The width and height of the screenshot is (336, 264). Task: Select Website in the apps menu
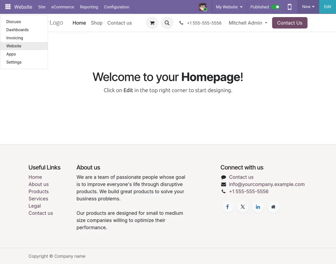tap(24, 46)
